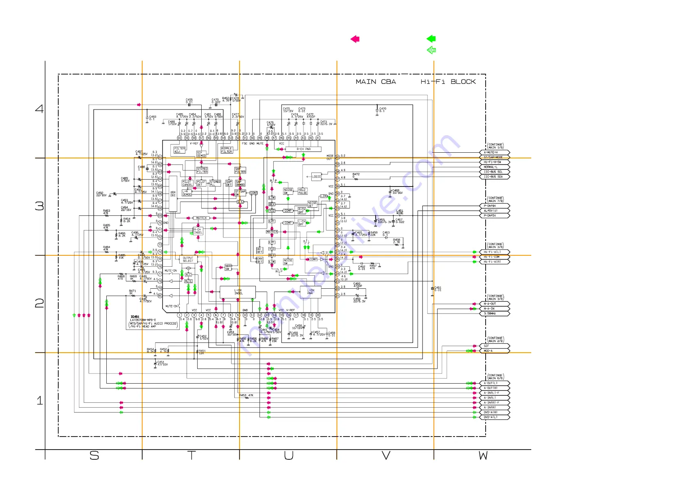Click the Hi-Fi-H-SW connector
The height and width of the screenshot is (485, 693).
(494, 162)
